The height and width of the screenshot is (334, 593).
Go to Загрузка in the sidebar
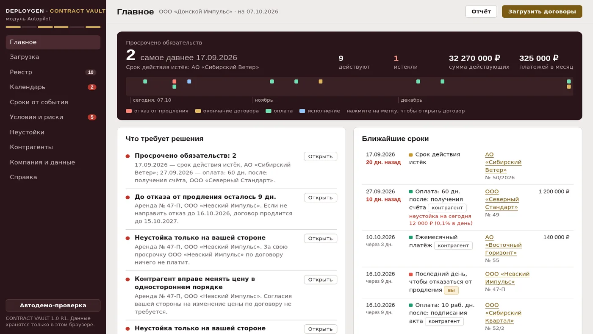pos(53,57)
